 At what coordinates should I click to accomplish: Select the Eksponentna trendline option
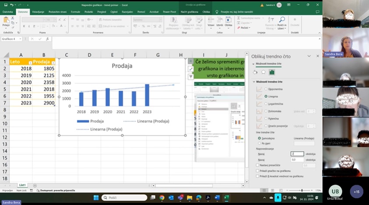click(x=266, y=88)
